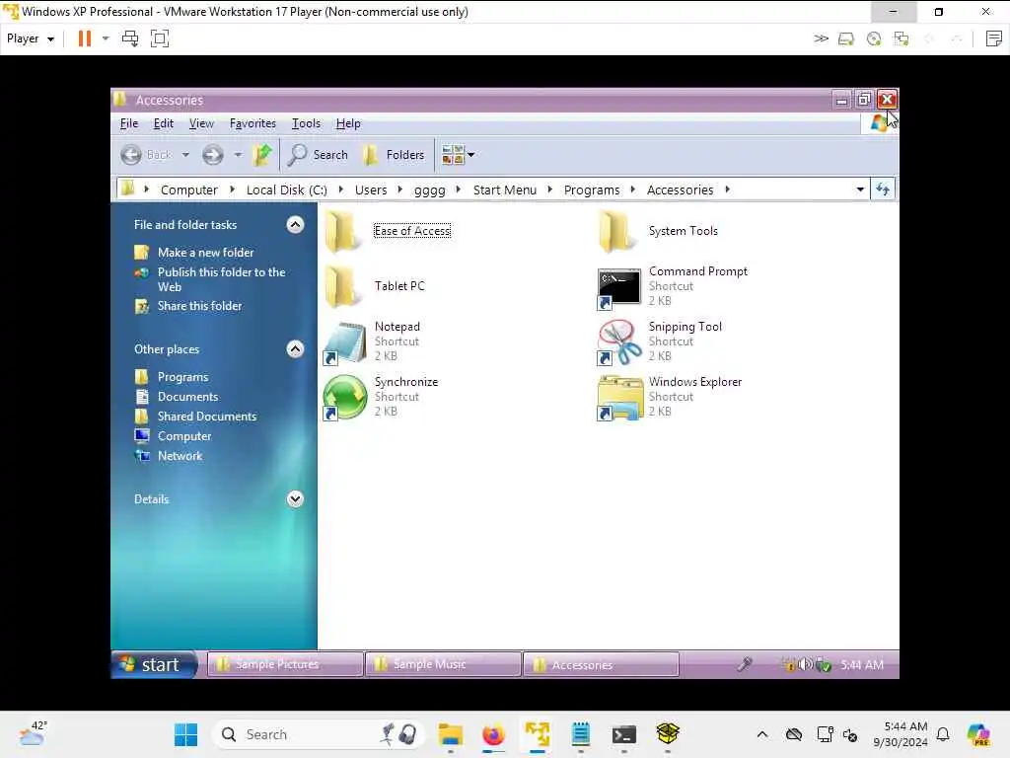This screenshot has width=1010, height=758.
Task: Open the Views dropdown arrow
Action: [470, 155]
